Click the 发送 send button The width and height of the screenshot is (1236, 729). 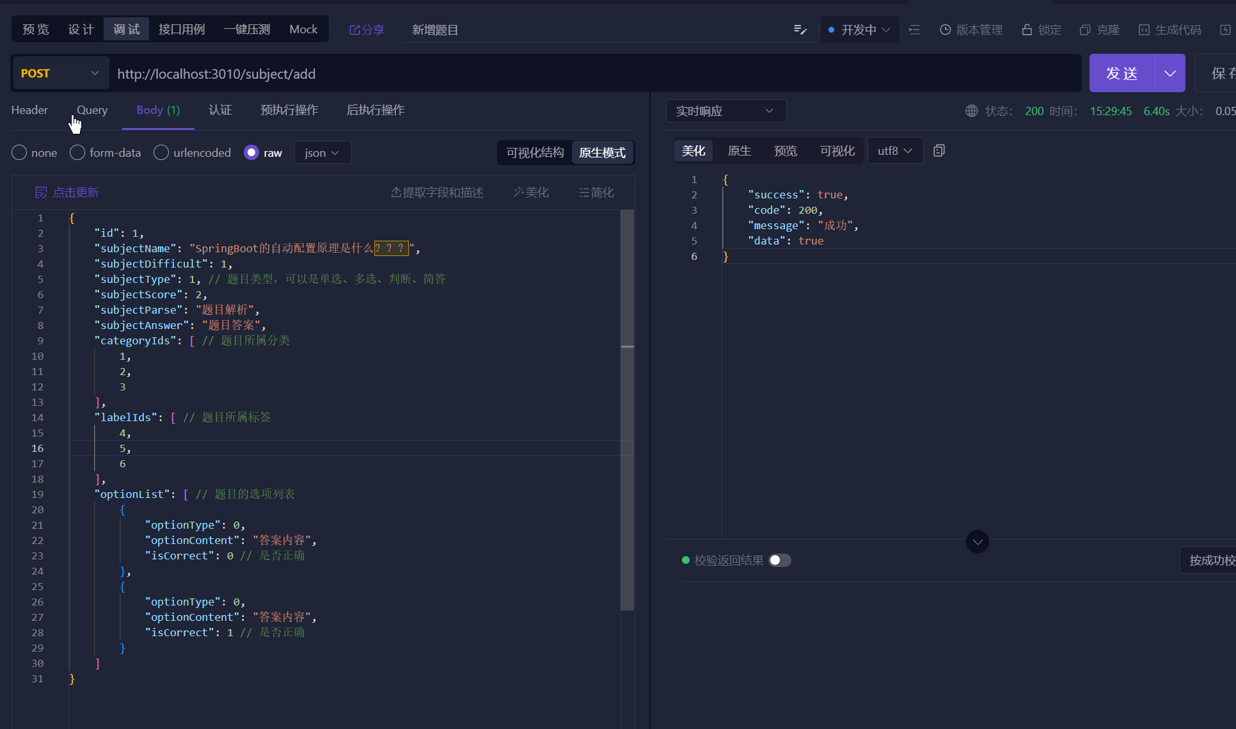(1122, 73)
